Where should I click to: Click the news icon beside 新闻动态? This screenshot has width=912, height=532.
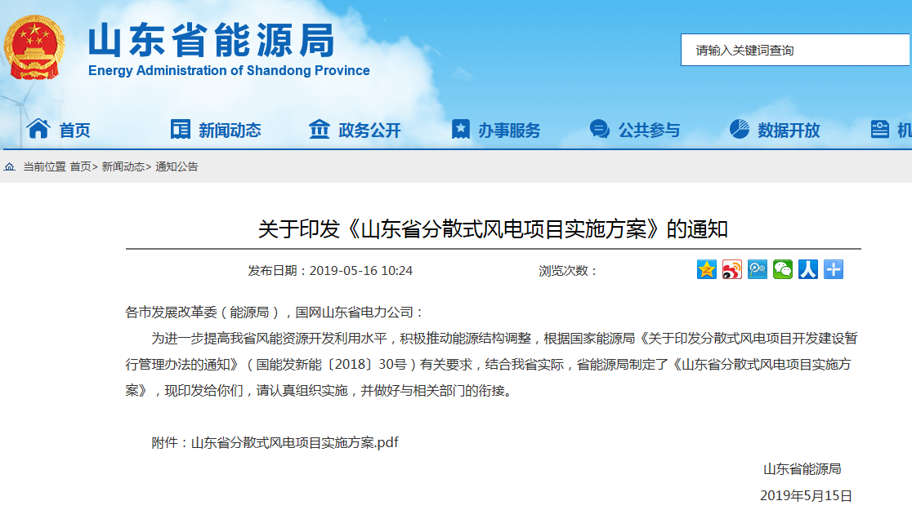point(181,129)
